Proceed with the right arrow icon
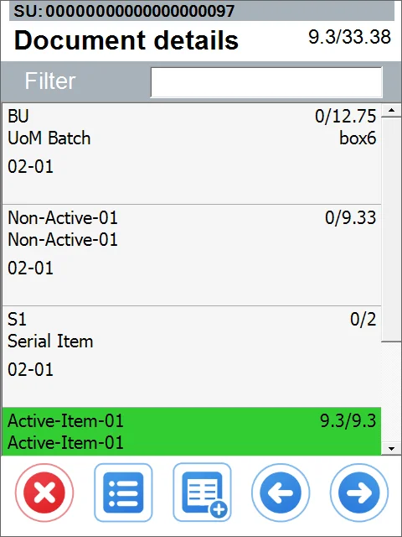The image size is (402, 537). (359, 493)
